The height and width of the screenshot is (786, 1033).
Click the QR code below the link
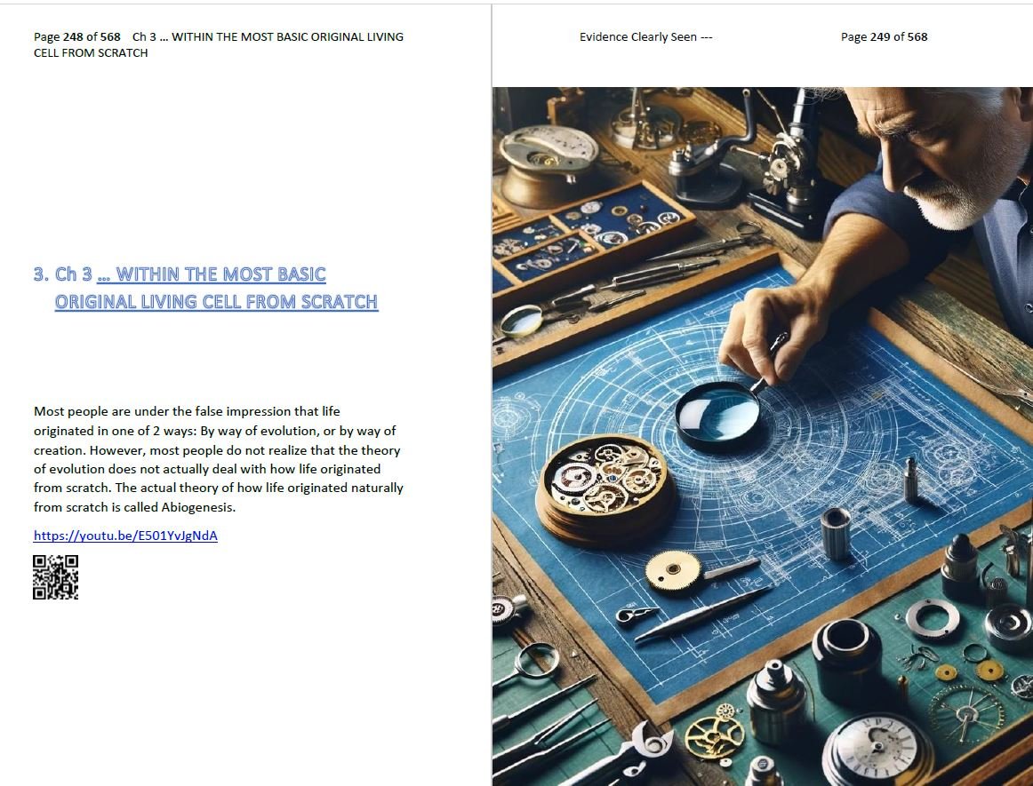[55, 577]
